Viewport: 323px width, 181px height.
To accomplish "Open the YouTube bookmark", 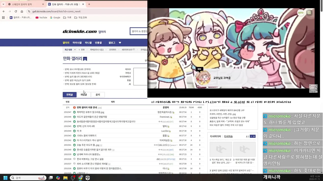I will pyautogui.click(x=41, y=18).
